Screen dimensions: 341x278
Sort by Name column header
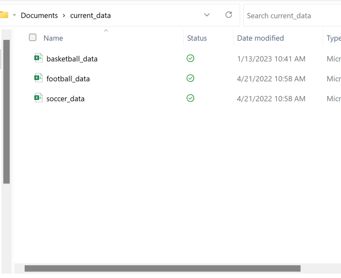point(53,38)
